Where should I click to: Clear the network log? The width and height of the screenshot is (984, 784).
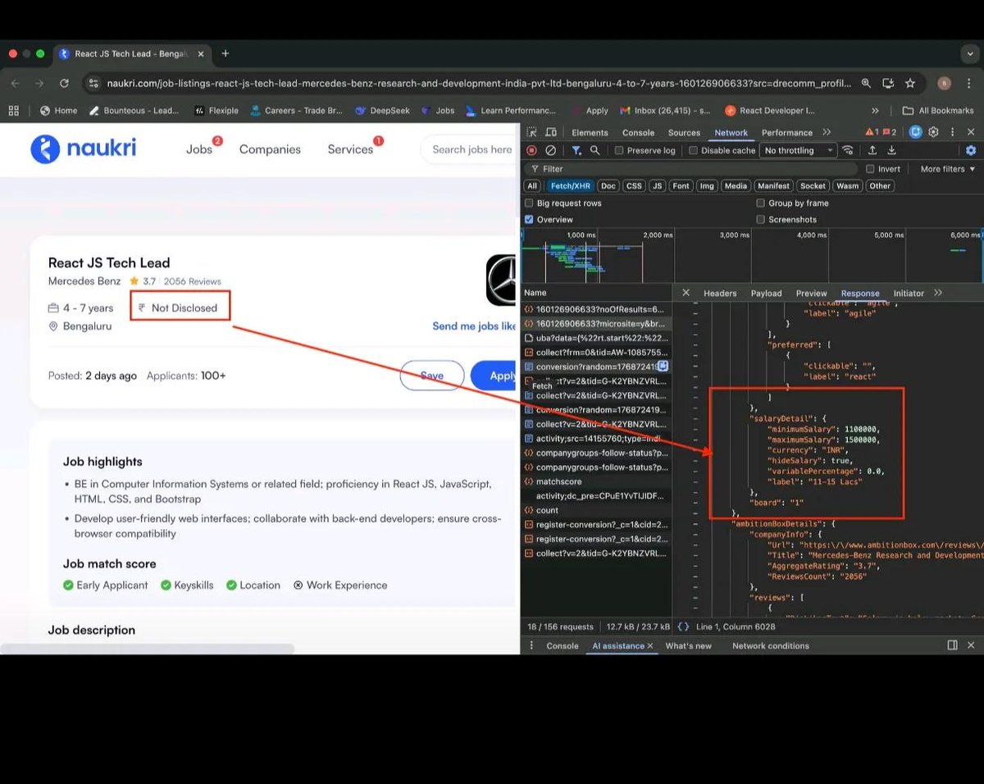coord(551,150)
